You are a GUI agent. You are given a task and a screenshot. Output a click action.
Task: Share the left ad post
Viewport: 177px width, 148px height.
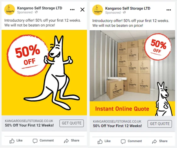[x=71, y=141]
